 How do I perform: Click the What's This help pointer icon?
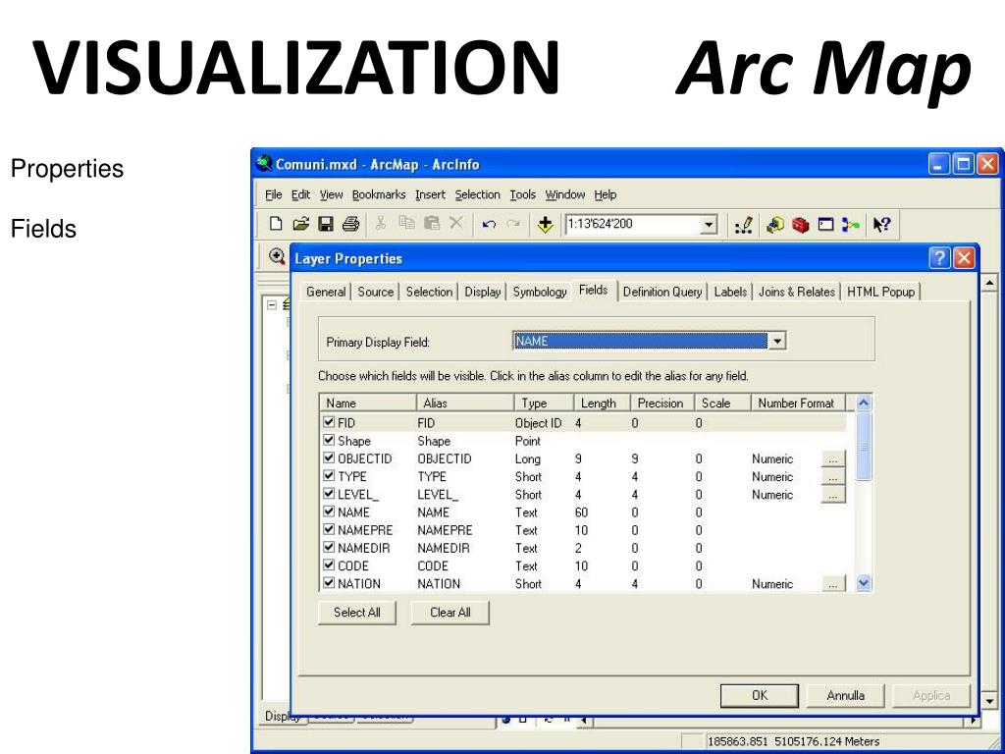click(x=882, y=225)
